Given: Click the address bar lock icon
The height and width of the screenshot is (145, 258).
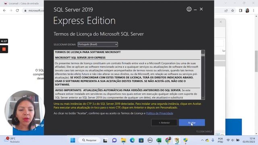Looking at the screenshot, I should (x=25, y=10).
